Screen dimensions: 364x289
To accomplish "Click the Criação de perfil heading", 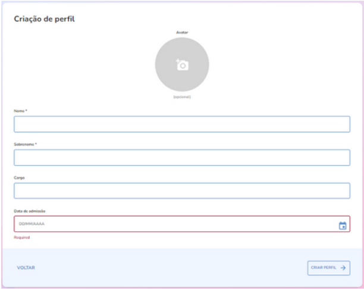I will click(x=48, y=18).
